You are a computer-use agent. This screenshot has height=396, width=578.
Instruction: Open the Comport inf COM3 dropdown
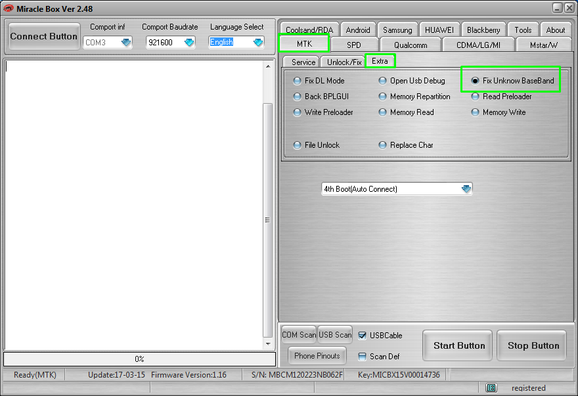(x=126, y=43)
